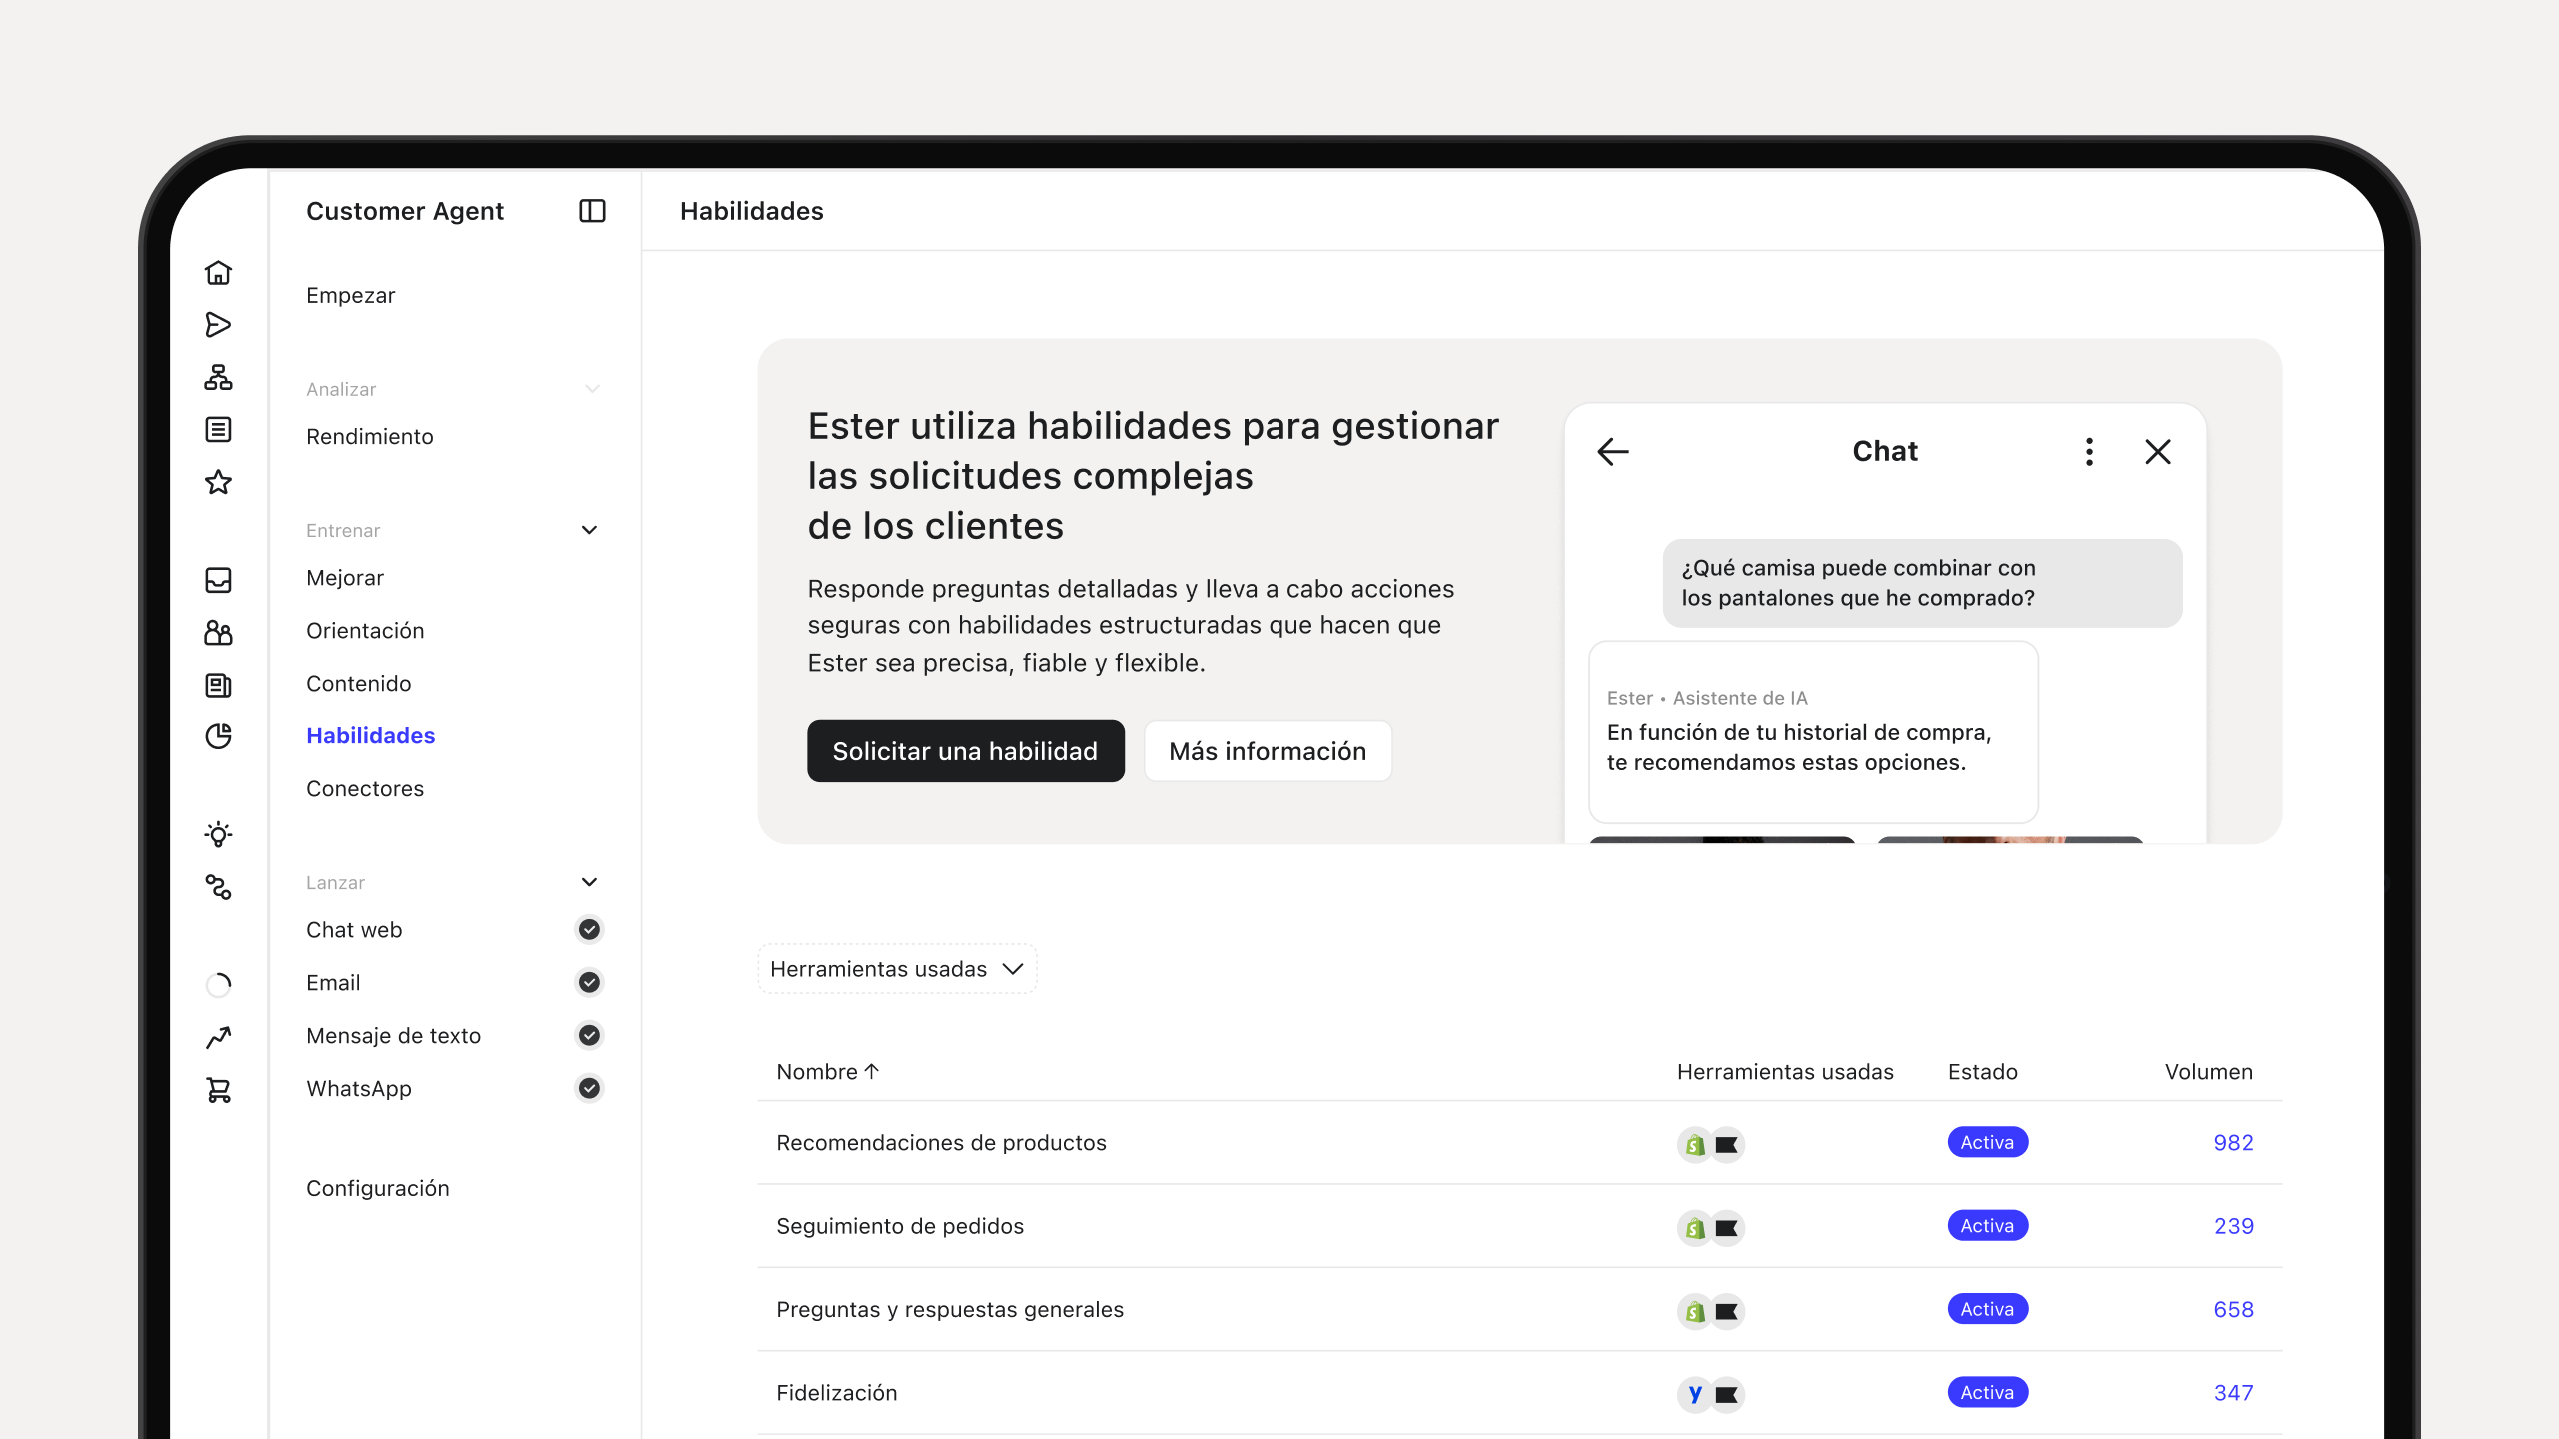The height and width of the screenshot is (1439, 2559).
Task: Open the shopping cart icon
Action: click(218, 1090)
